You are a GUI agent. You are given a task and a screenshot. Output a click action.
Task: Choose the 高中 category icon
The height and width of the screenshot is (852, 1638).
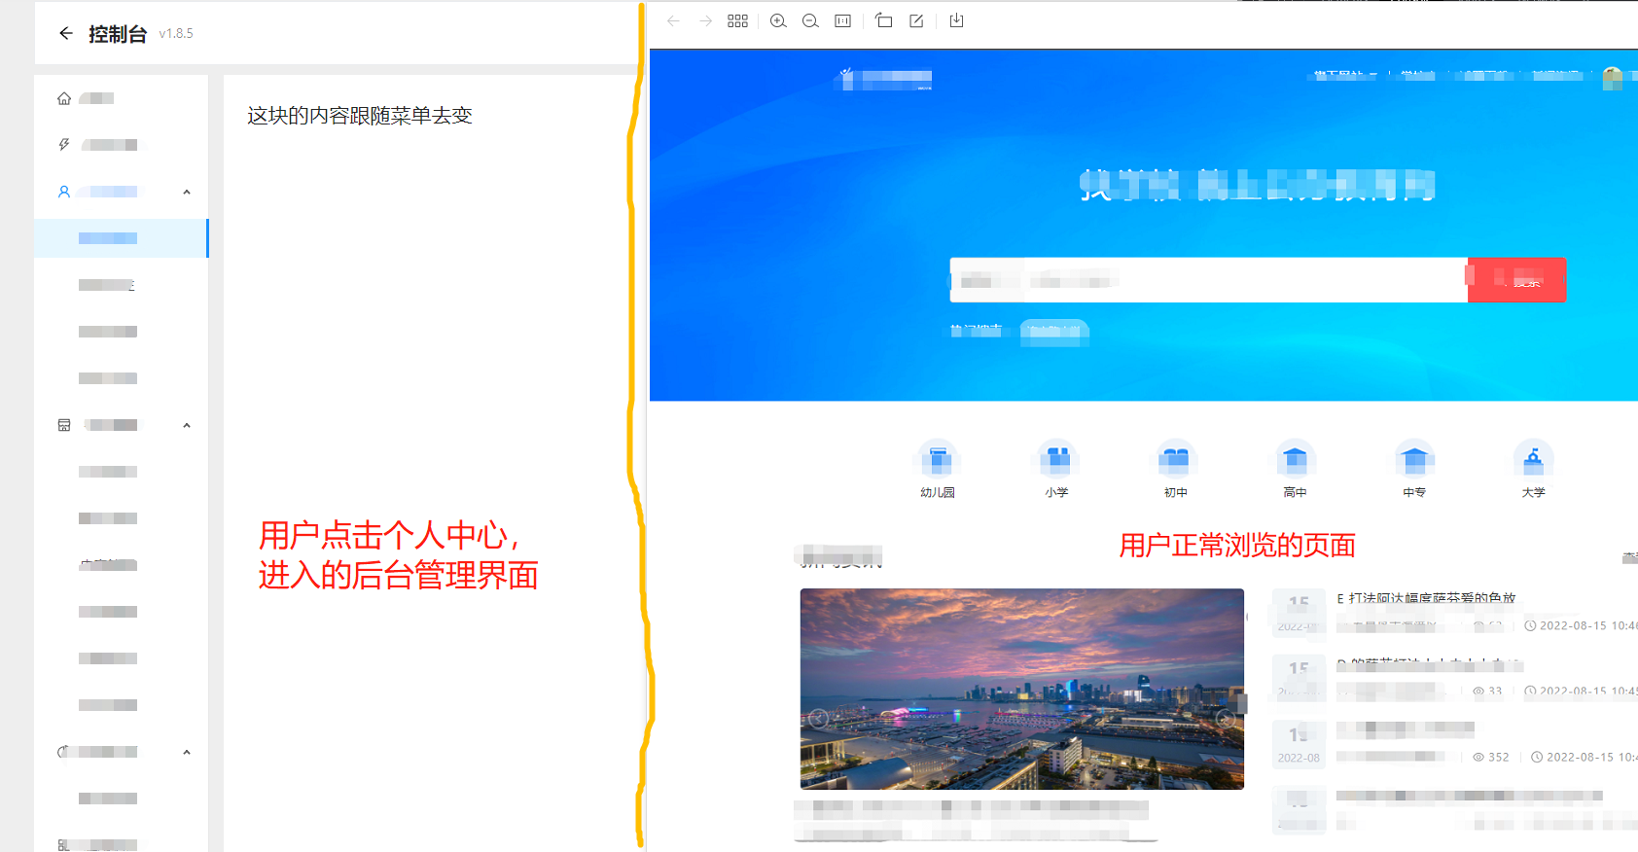click(x=1295, y=458)
